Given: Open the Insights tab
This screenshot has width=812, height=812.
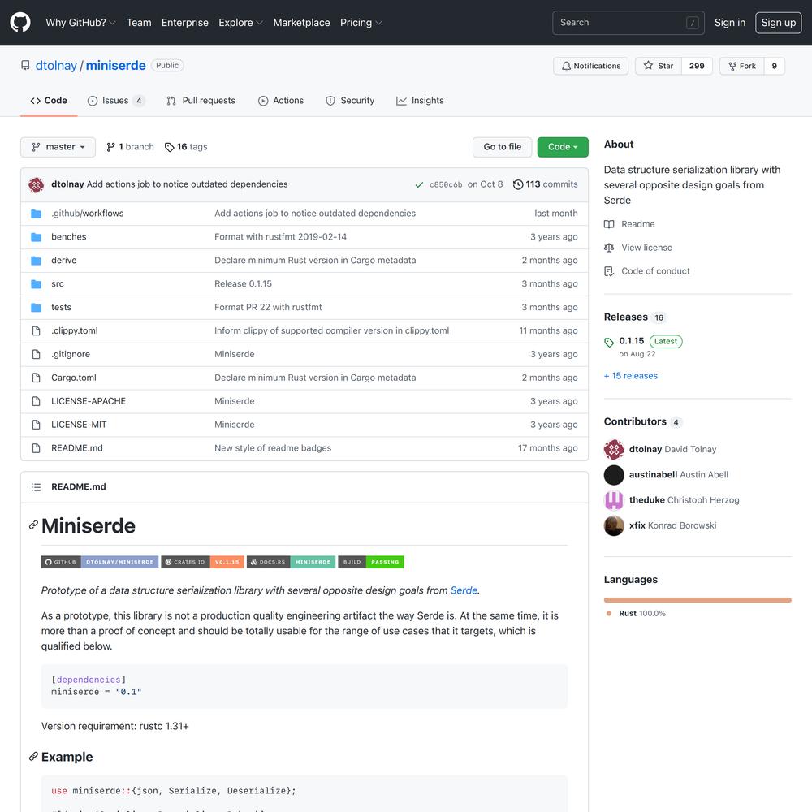Looking at the screenshot, I should pos(420,101).
